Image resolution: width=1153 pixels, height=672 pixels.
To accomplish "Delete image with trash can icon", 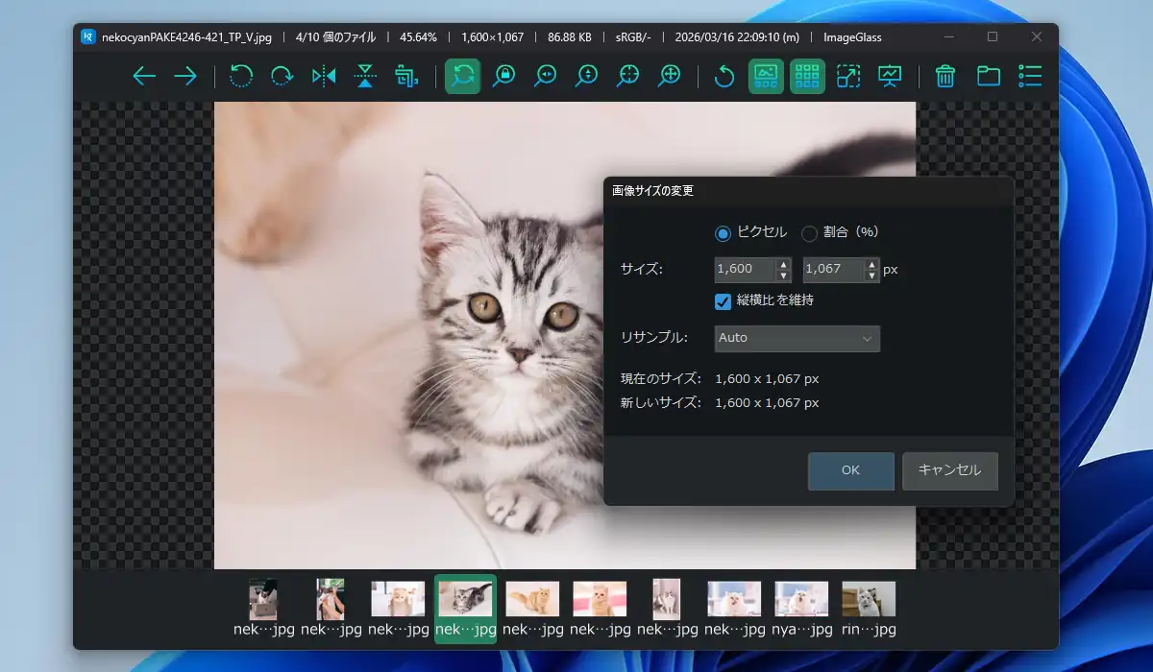I will [x=944, y=77].
